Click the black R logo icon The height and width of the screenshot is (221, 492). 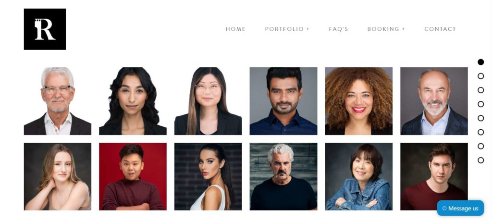(x=45, y=29)
